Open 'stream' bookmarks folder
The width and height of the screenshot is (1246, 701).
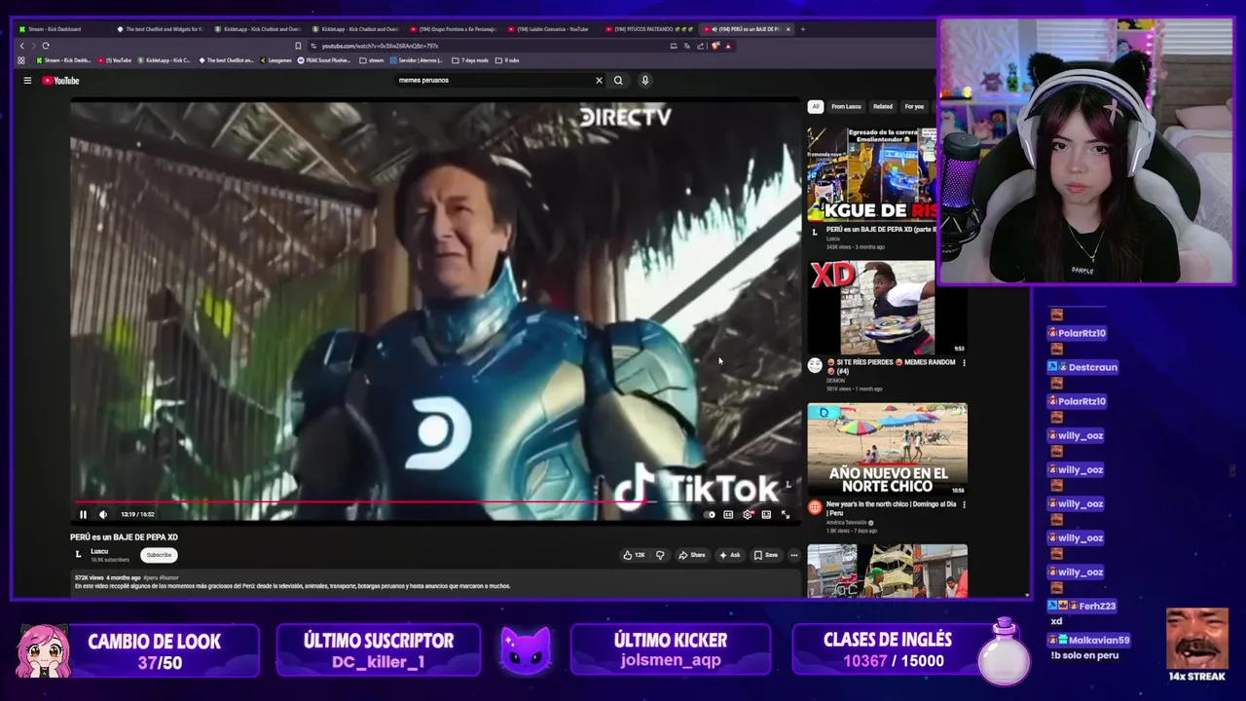[372, 60]
